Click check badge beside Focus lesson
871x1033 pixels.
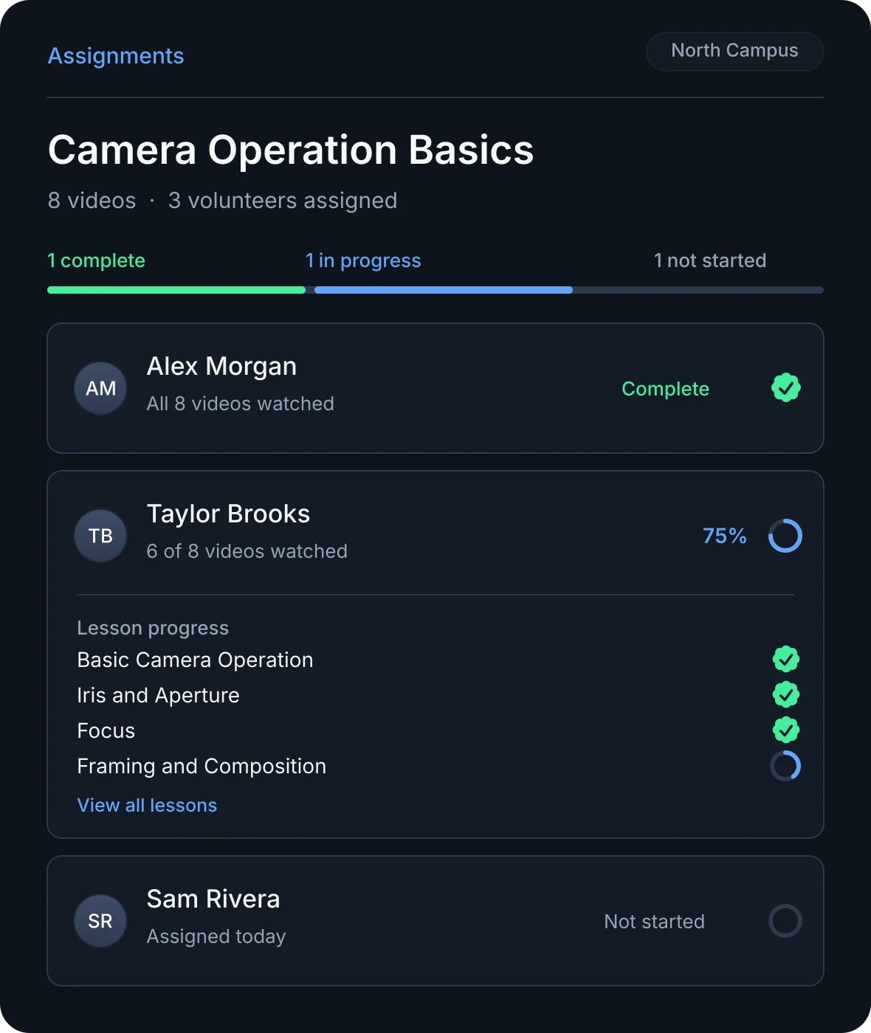(x=785, y=730)
